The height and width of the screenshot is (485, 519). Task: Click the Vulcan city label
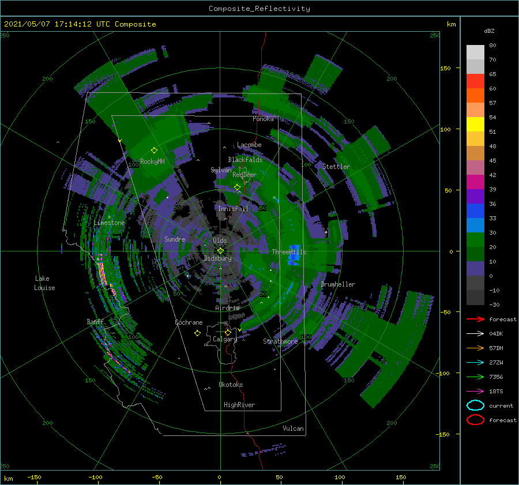point(294,428)
